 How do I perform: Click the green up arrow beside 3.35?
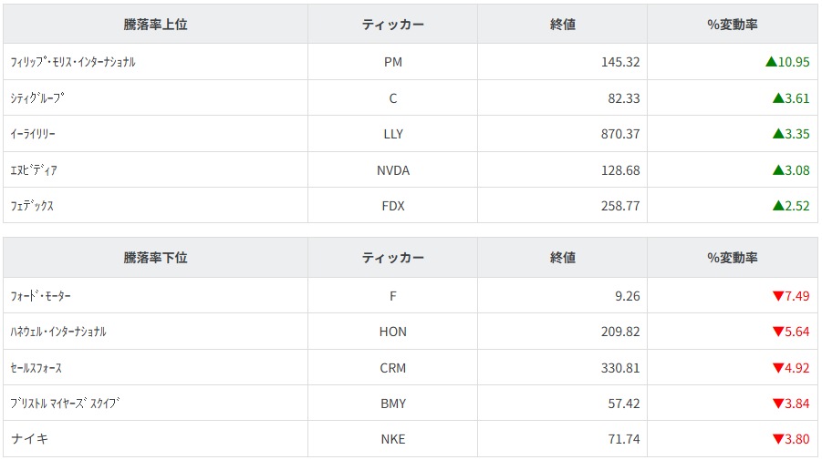pyautogui.click(x=778, y=134)
